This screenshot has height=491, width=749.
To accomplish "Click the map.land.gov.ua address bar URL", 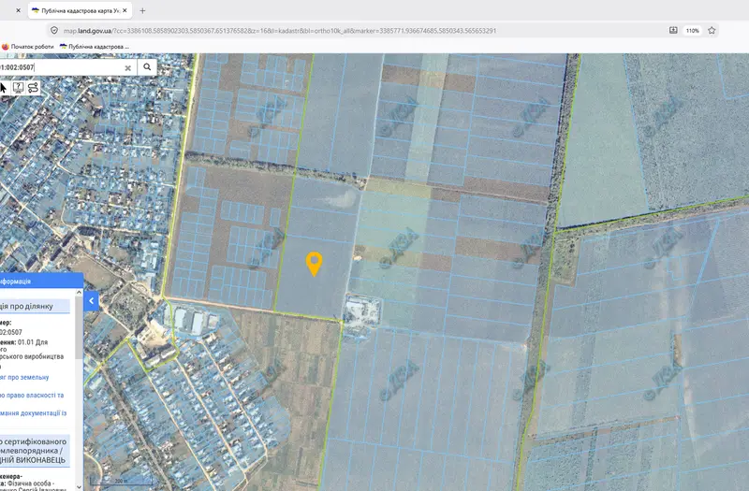I will coord(280,31).
